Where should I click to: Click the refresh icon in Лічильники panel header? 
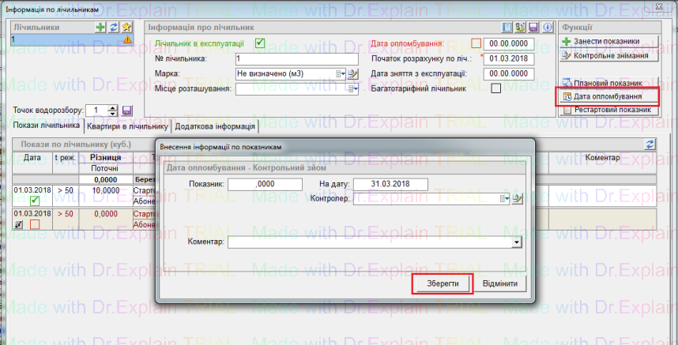pyautogui.click(x=113, y=27)
